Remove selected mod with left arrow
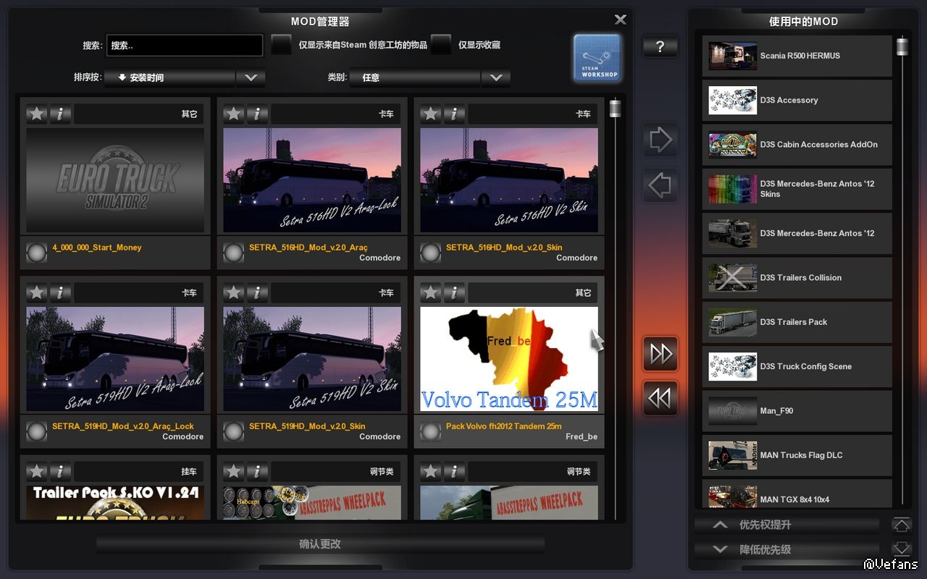The width and height of the screenshot is (927, 579). pyautogui.click(x=660, y=185)
